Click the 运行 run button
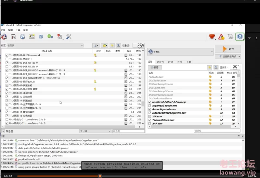Viewport: 260px width, 178px height. tap(228, 49)
